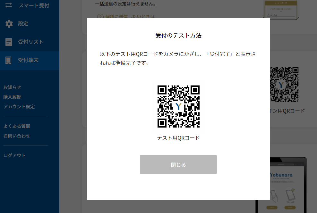Viewport: 317px width, 213px height.
Task: Open 購入履歴 purchase history link
Action: pyautogui.click(x=12, y=97)
